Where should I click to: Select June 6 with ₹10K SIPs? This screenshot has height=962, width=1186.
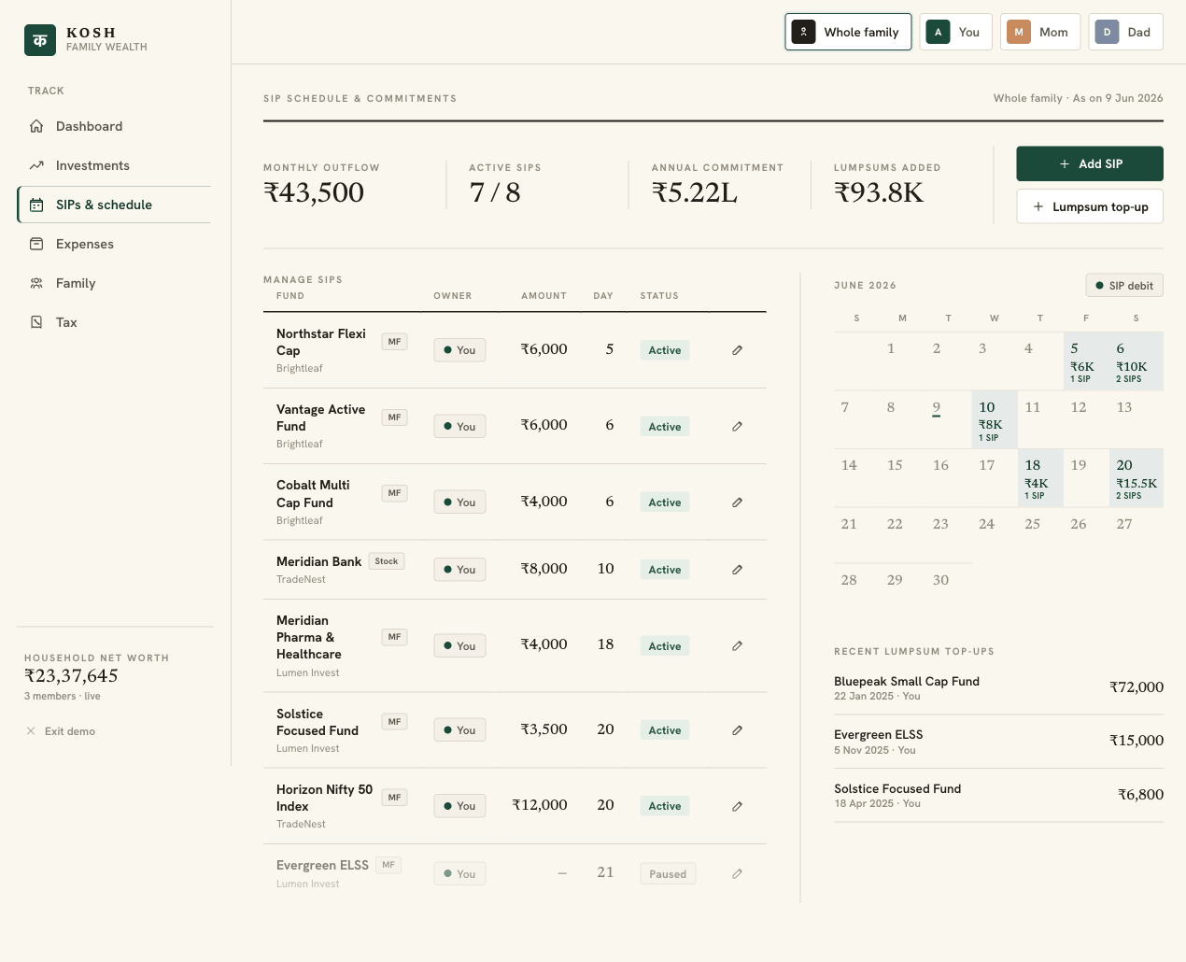(1137, 361)
